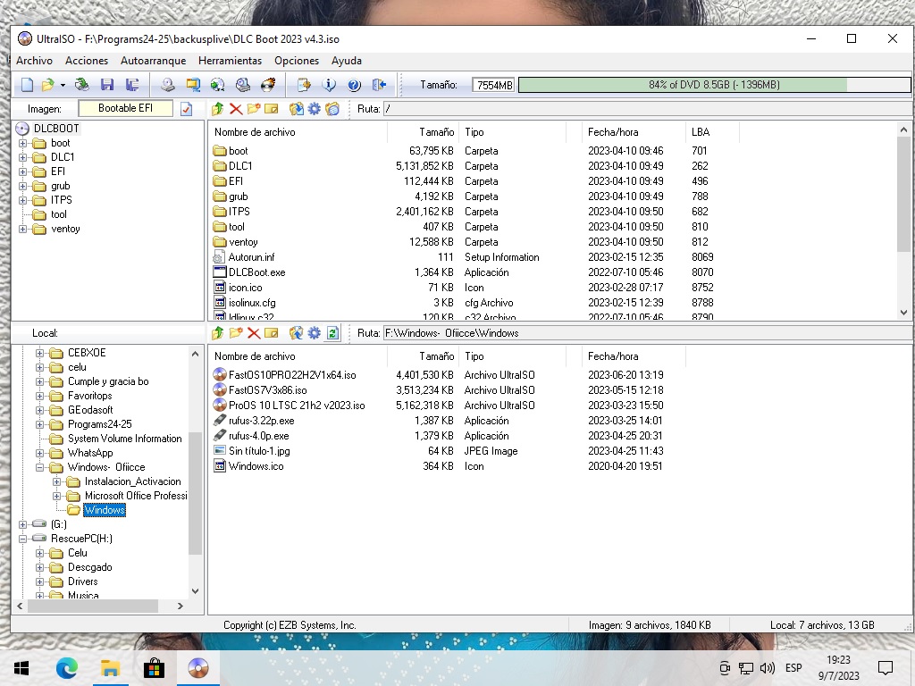The width and height of the screenshot is (915, 686).
Task: Open the Opciones menu
Action: pos(297,61)
